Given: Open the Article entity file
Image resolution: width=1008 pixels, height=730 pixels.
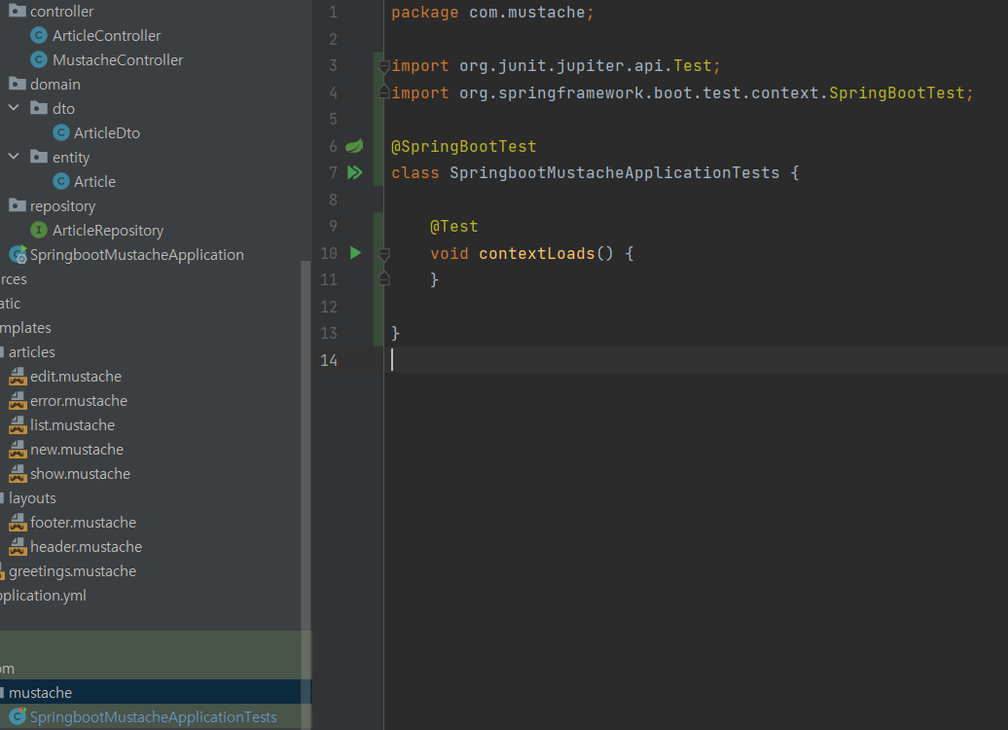Looking at the screenshot, I should click(x=94, y=181).
